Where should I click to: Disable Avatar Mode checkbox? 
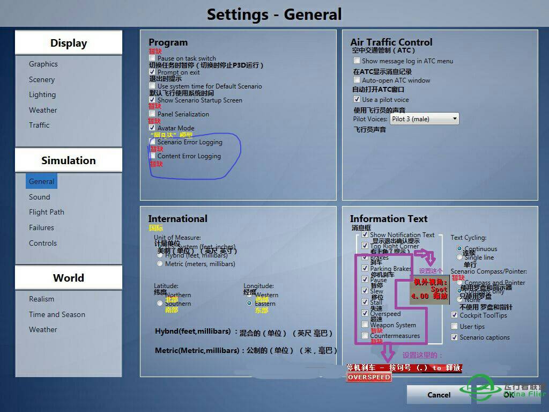[152, 128]
